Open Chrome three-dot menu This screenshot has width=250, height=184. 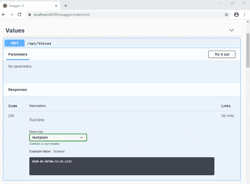point(244,15)
